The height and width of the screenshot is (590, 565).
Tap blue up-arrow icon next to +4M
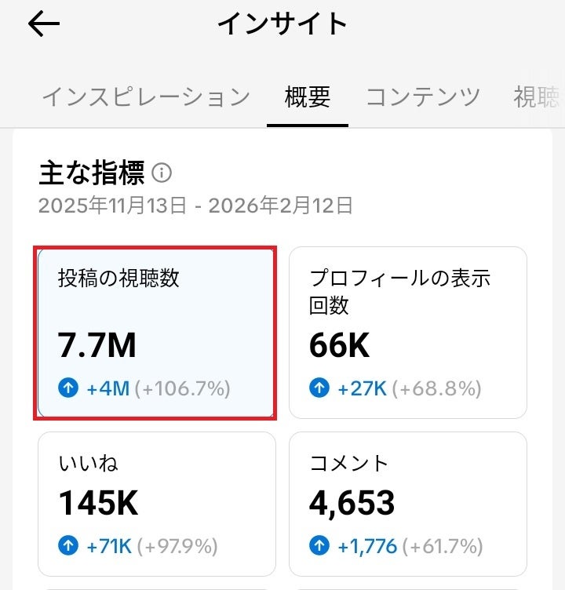pyautogui.click(x=68, y=388)
